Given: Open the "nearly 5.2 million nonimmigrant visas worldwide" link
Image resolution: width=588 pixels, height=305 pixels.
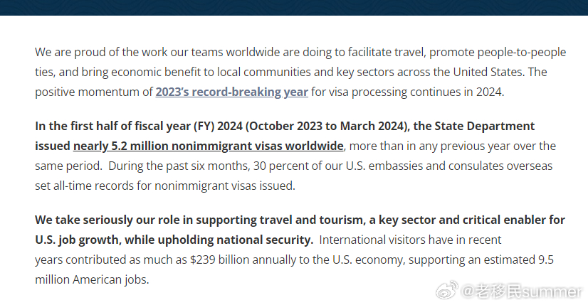Looking at the screenshot, I should (208, 146).
